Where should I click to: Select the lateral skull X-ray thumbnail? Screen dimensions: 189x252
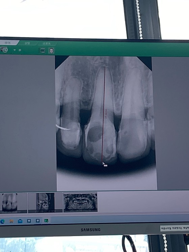[45, 203]
